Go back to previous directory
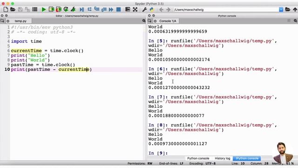This screenshot has width=298, height=168. (161, 9)
